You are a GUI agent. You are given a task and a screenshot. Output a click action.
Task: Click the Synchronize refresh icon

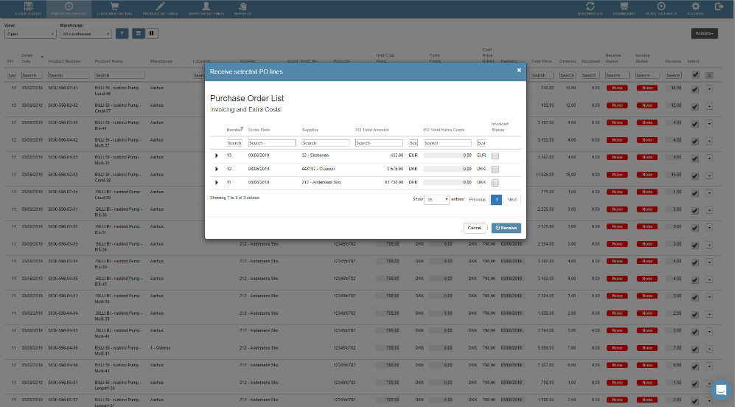click(x=589, y=8)
